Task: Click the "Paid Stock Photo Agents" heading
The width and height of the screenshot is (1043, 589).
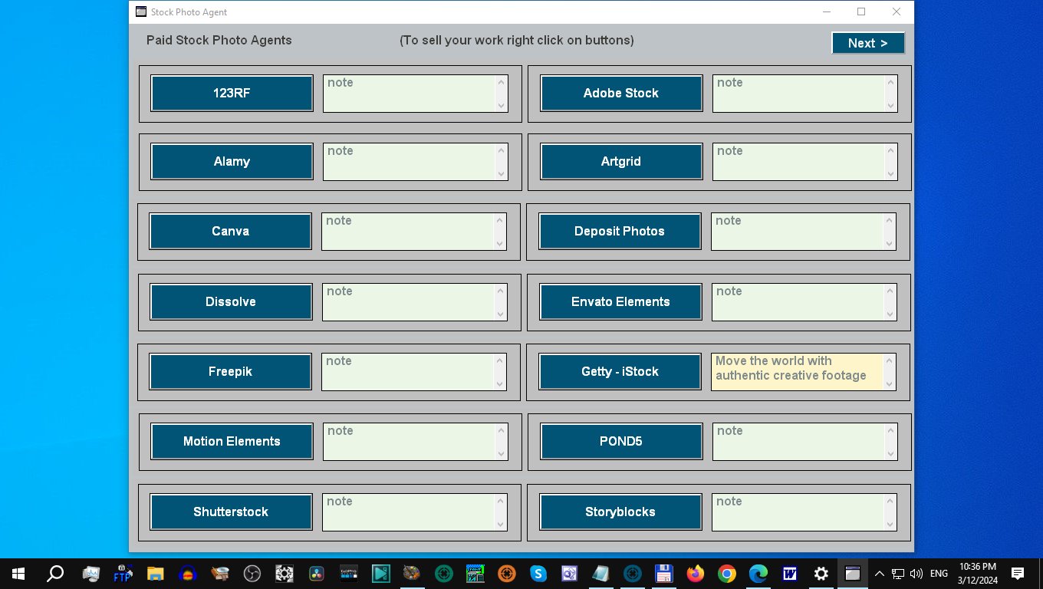Action: [x=219, y=41]
